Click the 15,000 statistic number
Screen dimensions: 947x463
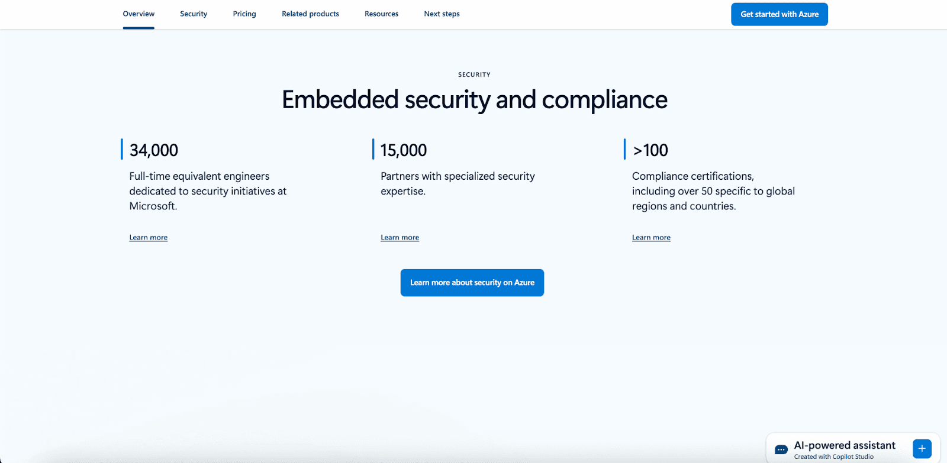404,150
